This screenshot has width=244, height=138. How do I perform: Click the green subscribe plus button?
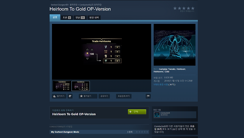point(137,112)
